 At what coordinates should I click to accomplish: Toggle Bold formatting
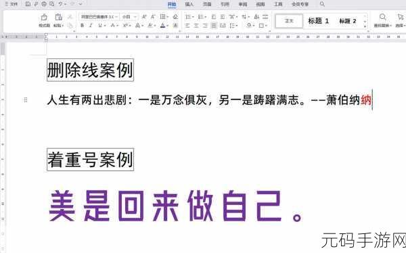coord(82,26)
